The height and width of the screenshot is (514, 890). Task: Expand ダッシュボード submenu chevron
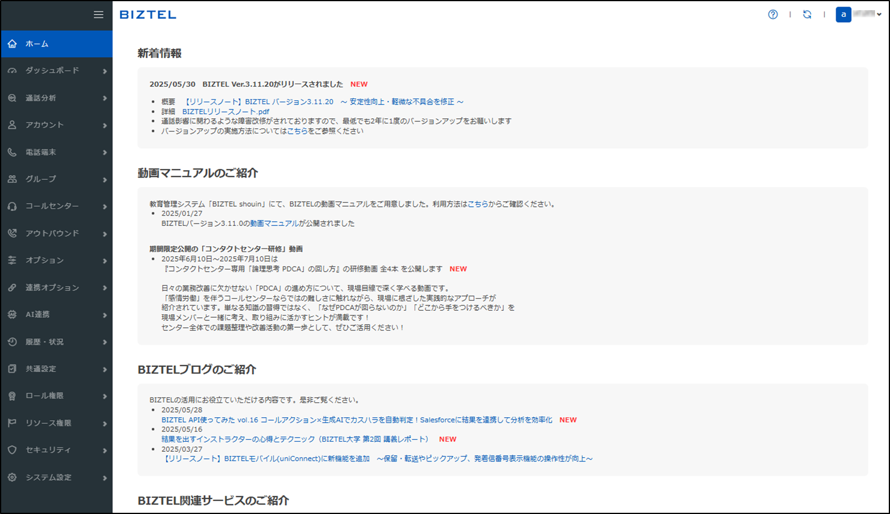[x=105, y=71]
